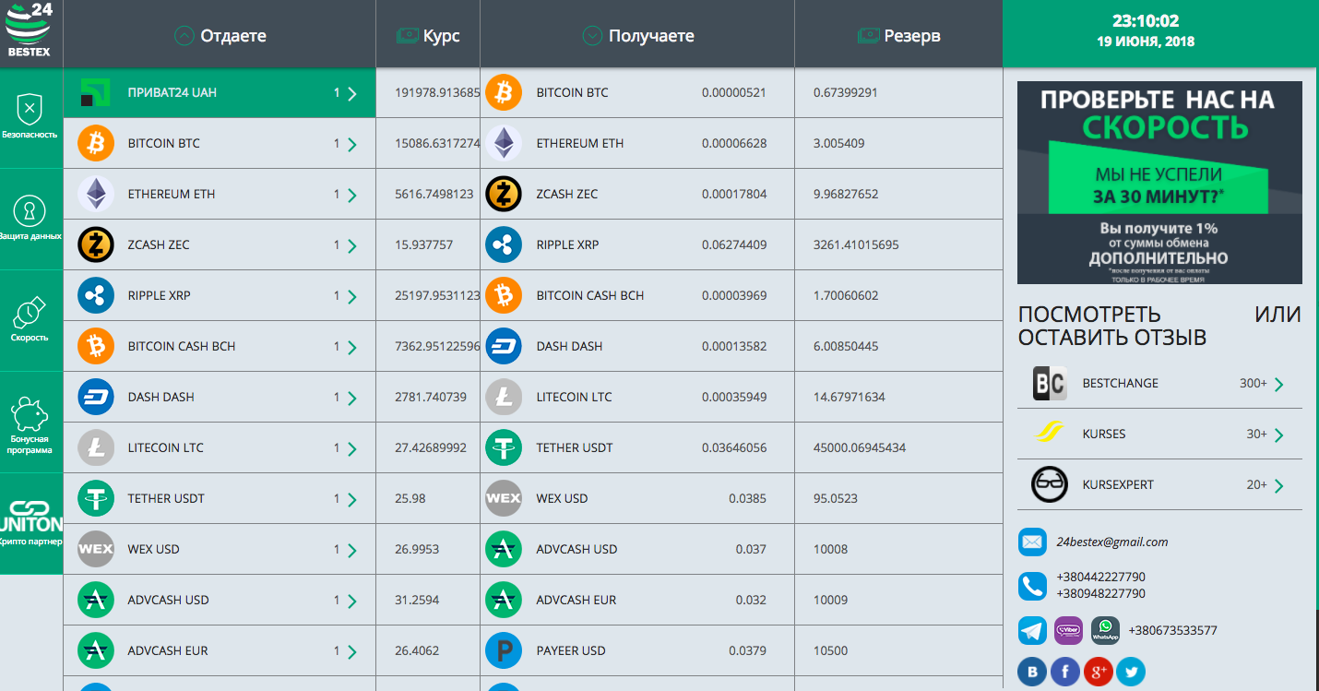Click phone number +380442227790
Screen dimensions: 1319x691
pyautogui.click(x=1100, y=577)
